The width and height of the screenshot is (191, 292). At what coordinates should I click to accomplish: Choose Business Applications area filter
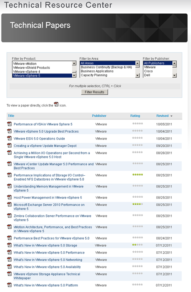[108, 71]
